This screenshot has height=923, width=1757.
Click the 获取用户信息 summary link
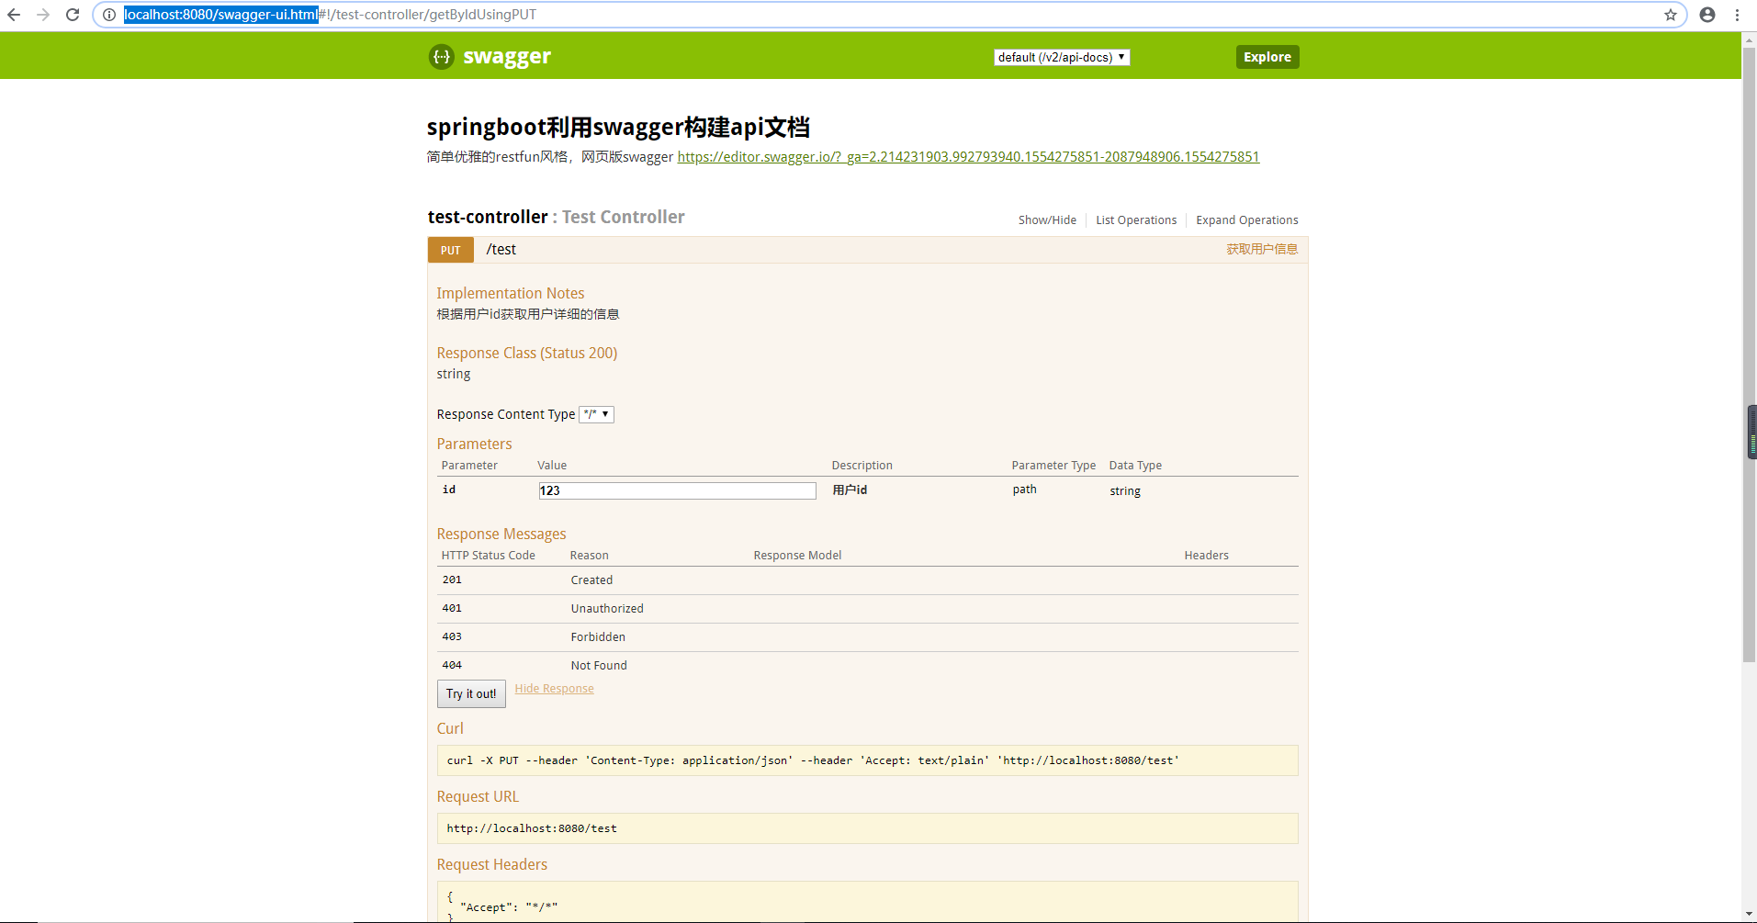point(1262,250)
